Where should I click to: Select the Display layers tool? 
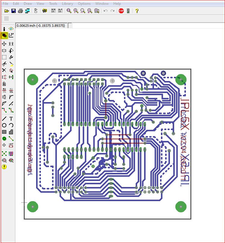pyautogui.click(x=4, y=35)
